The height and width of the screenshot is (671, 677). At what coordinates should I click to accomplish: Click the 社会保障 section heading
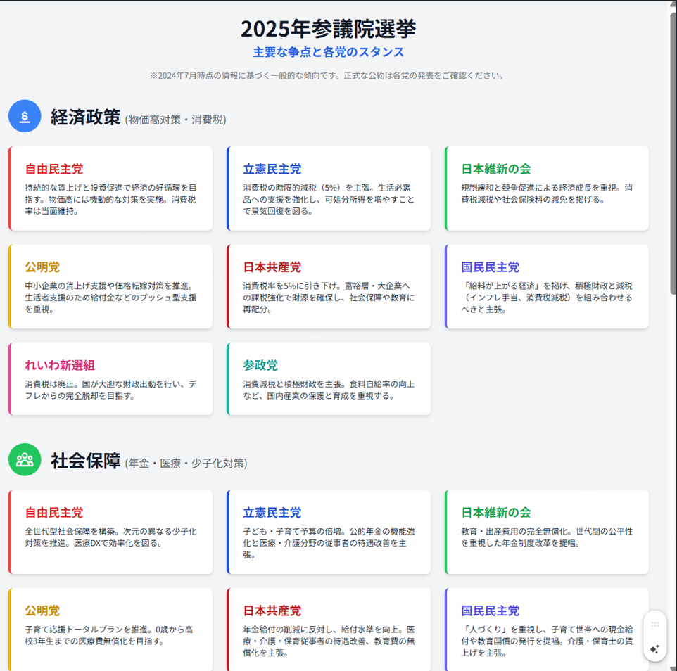(85, 461)
